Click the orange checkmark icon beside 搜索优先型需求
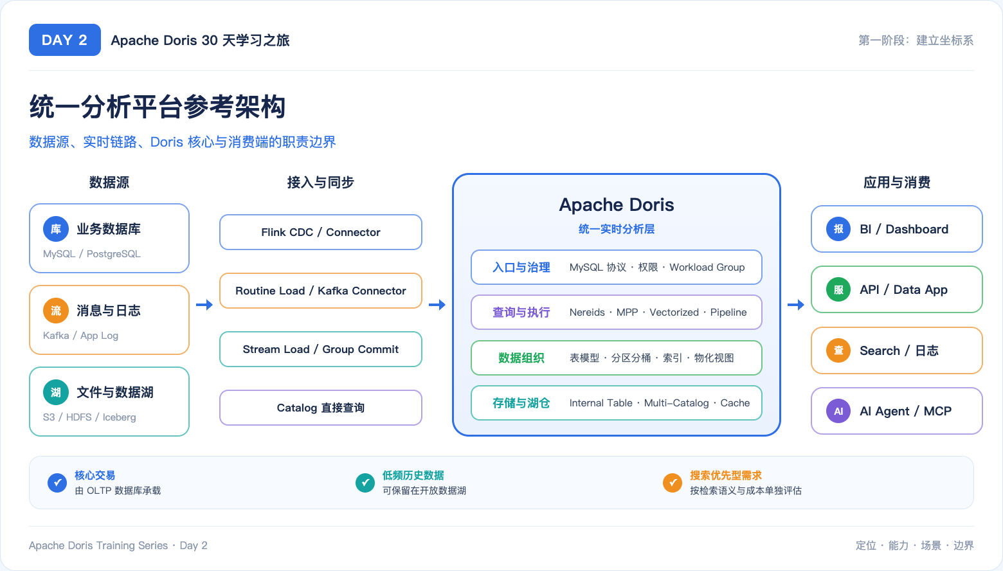 673,482
